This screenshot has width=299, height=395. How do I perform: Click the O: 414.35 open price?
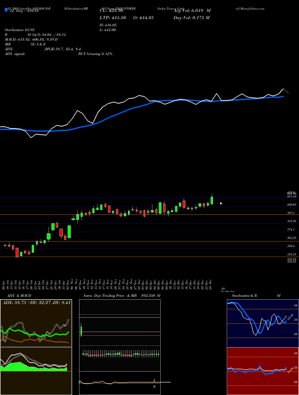145,18
